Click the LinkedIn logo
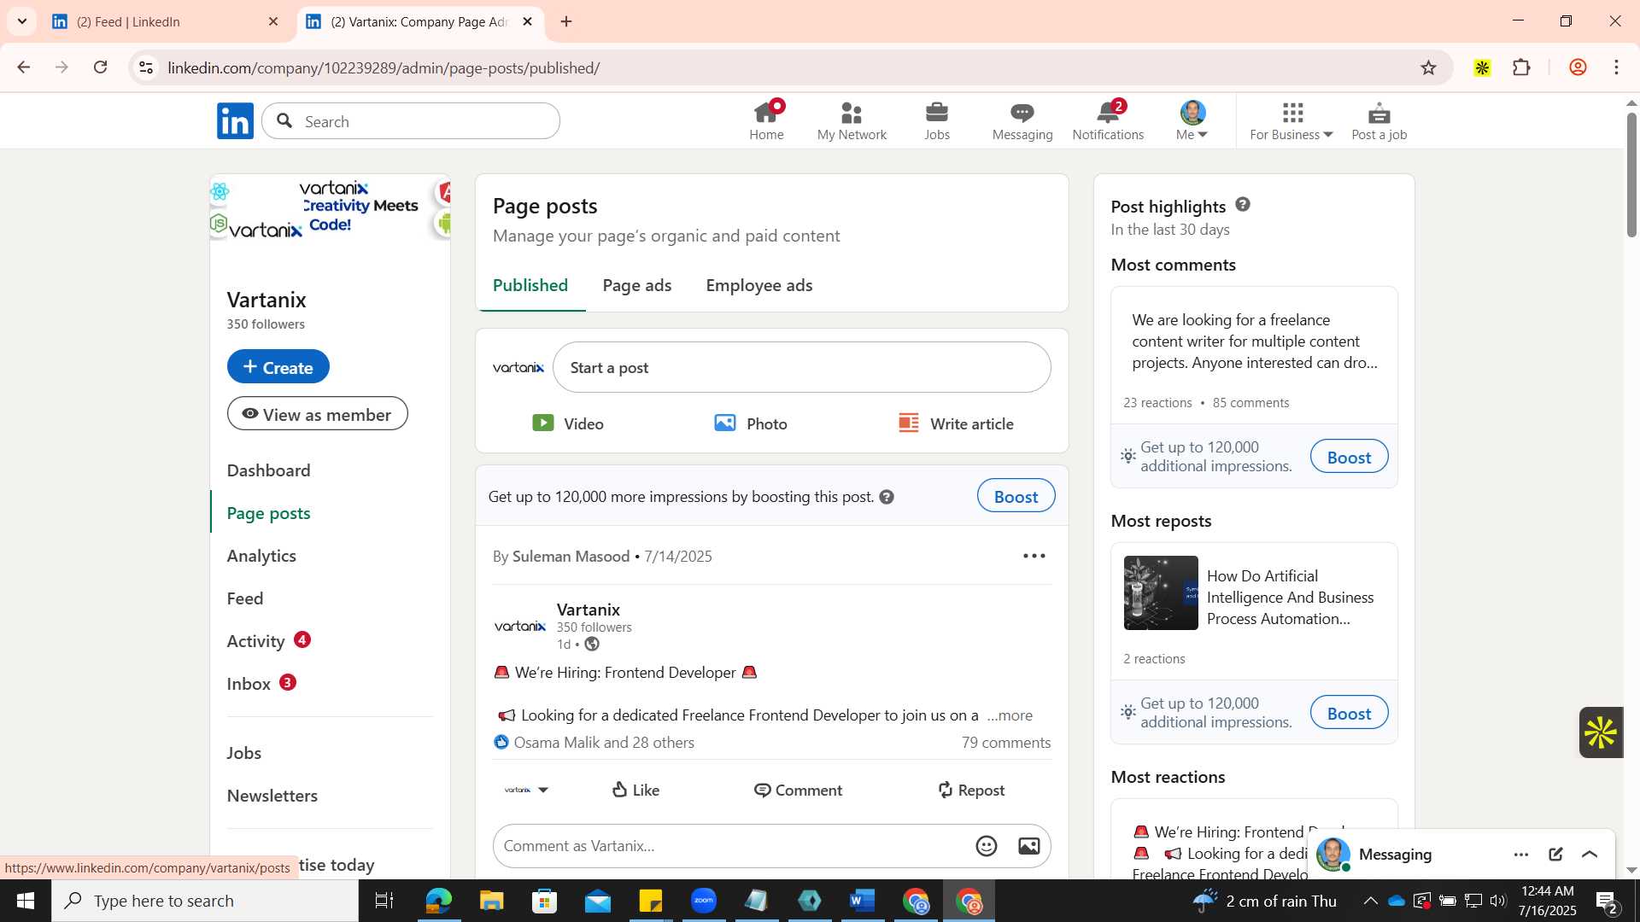 click(235, 121)
